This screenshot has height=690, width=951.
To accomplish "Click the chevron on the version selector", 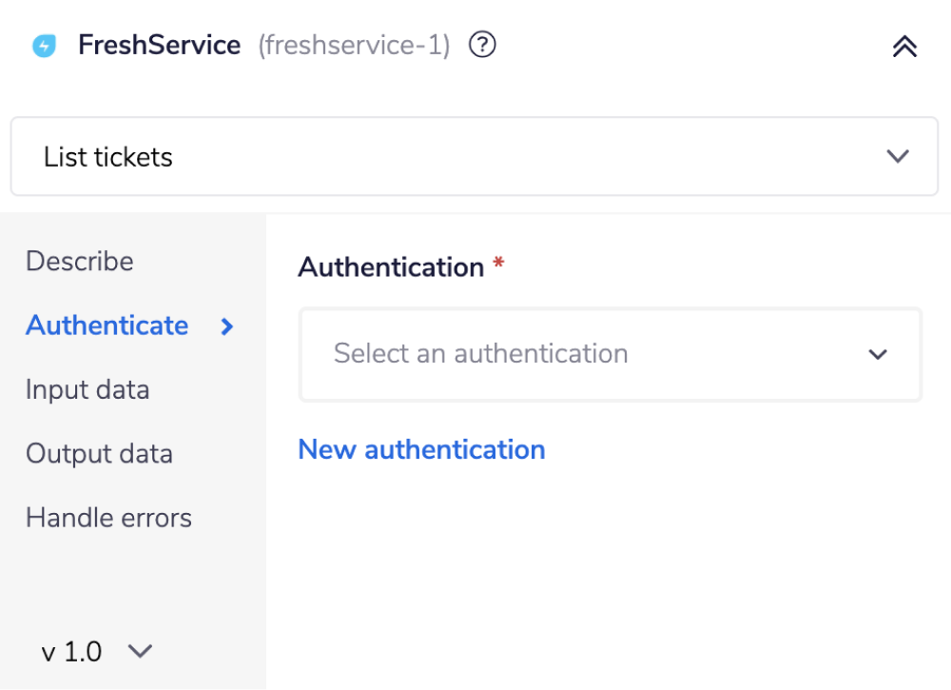I will pos(139,652).
